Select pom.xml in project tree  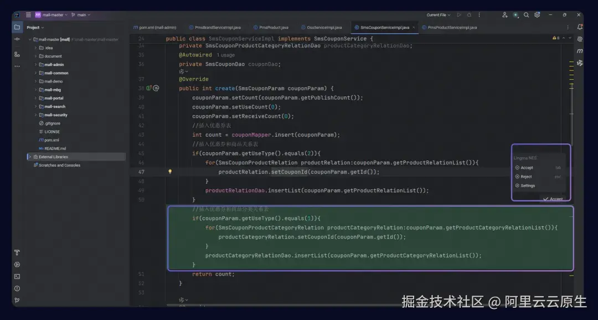[49, 140]
